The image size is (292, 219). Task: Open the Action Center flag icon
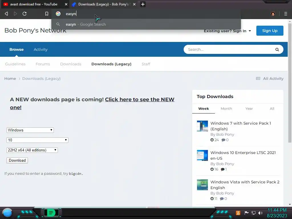[x=246, y=213]
